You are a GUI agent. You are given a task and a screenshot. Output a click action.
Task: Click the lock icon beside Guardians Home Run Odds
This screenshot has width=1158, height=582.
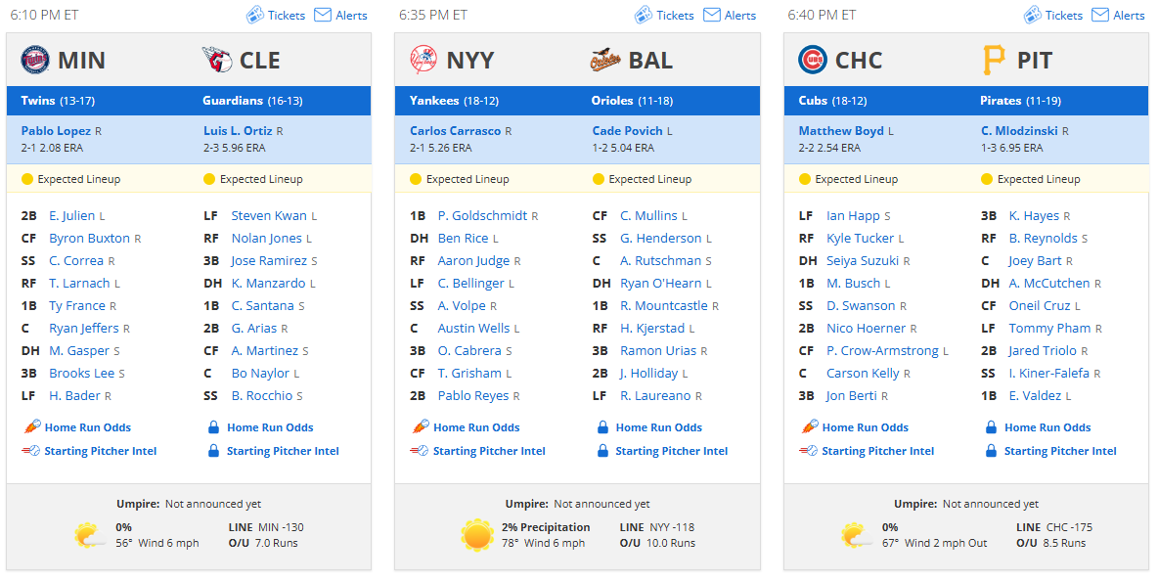tap(213, 426)
